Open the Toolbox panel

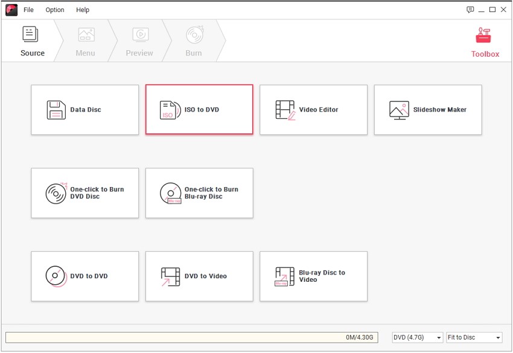[x=485, y=42]
